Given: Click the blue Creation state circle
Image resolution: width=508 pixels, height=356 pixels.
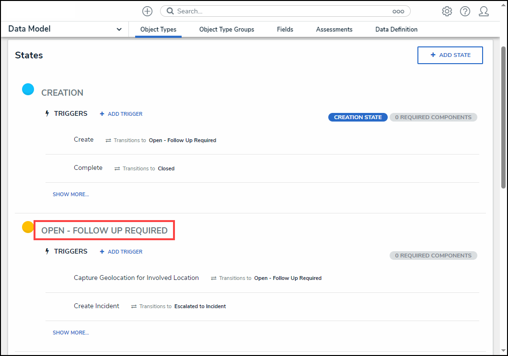Looking at the screenshot, I should [x=28, y=89].
